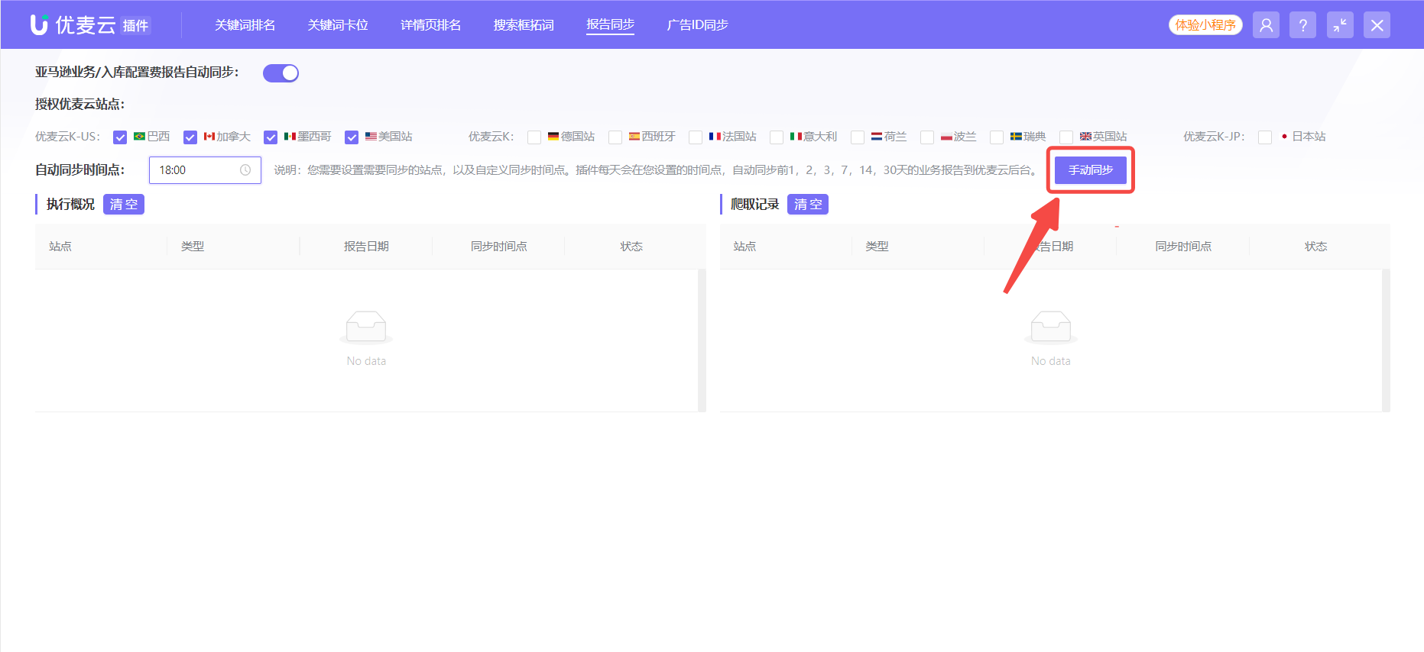
Task: Check the 荷兰 site checkbox
Action: (858, 137)
